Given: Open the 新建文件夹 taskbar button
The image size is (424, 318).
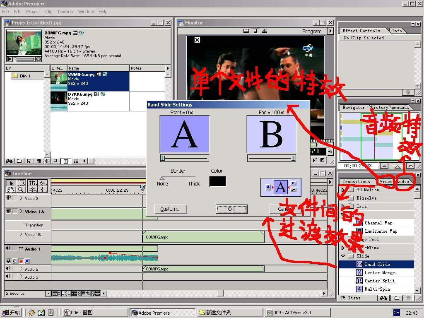Looking at the screenshot, I should pos(229,313).
